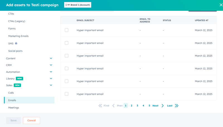Tick checkbox of sixth Hyper important email
Screen dimensions: 223x127
[x=67, y=94]
